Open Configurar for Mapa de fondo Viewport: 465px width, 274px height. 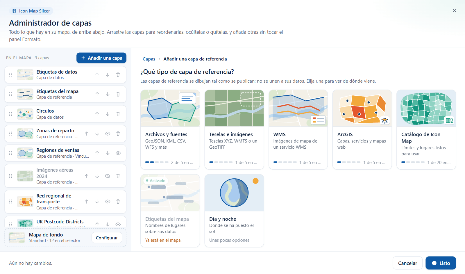[107, 238]
